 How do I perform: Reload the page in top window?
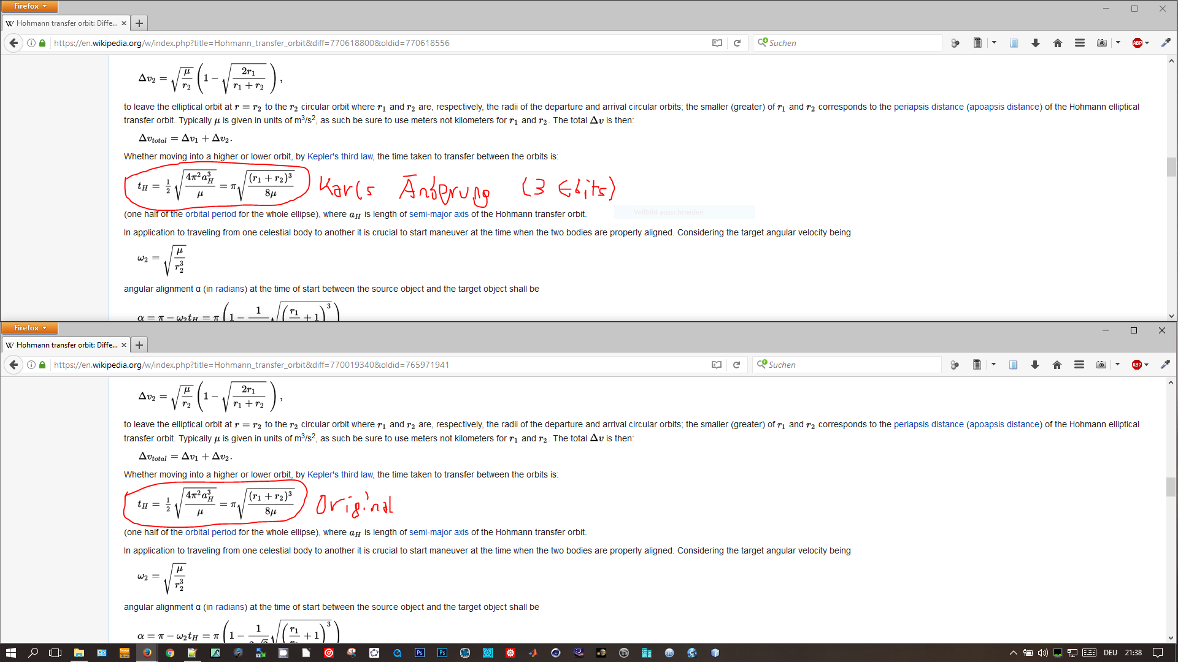coord(737,43)
